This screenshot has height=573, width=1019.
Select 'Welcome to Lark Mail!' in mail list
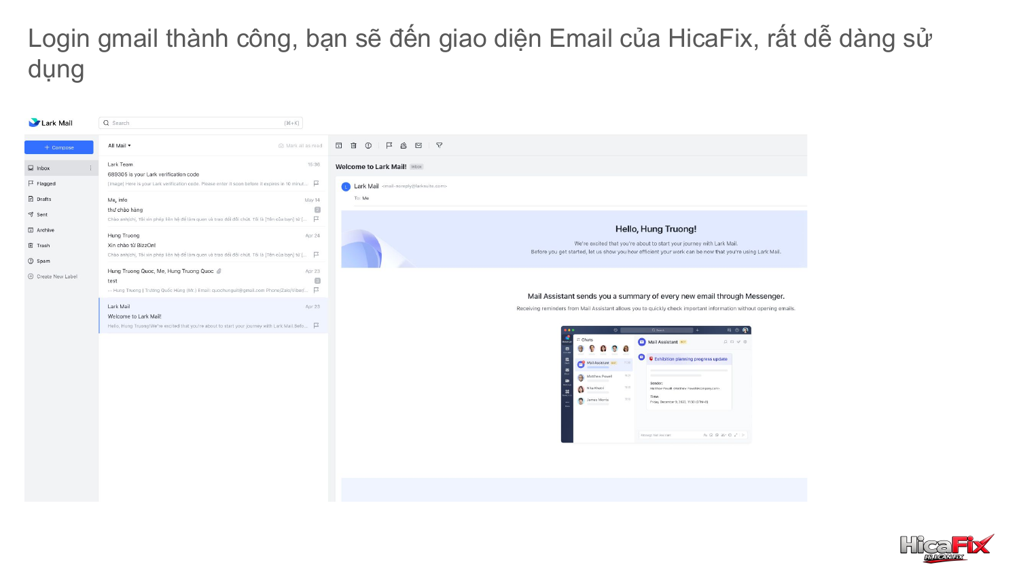tap(213, 316)
